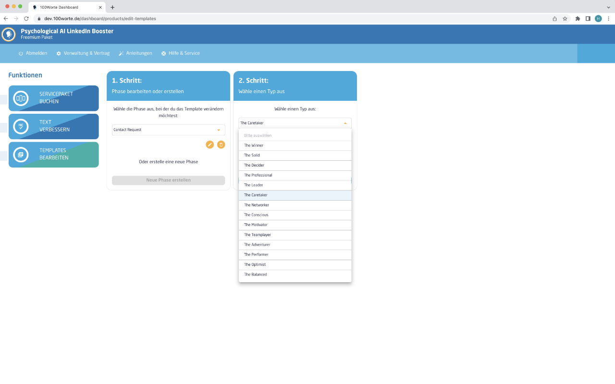
Task: Click the orange trash delete phase icon
Action: click(x=221, y=144)
